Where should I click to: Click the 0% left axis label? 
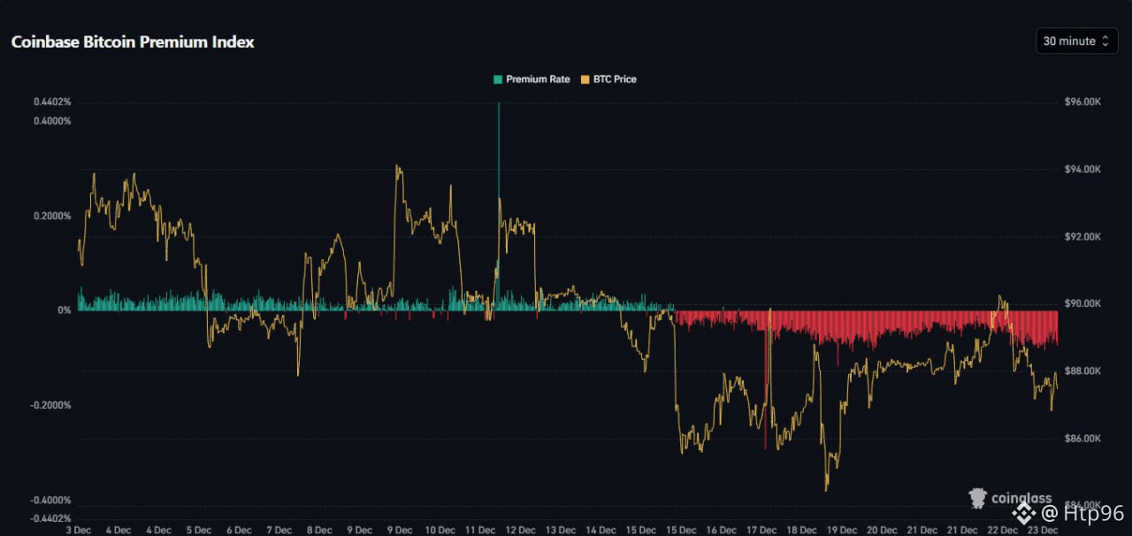pos(65,310)
